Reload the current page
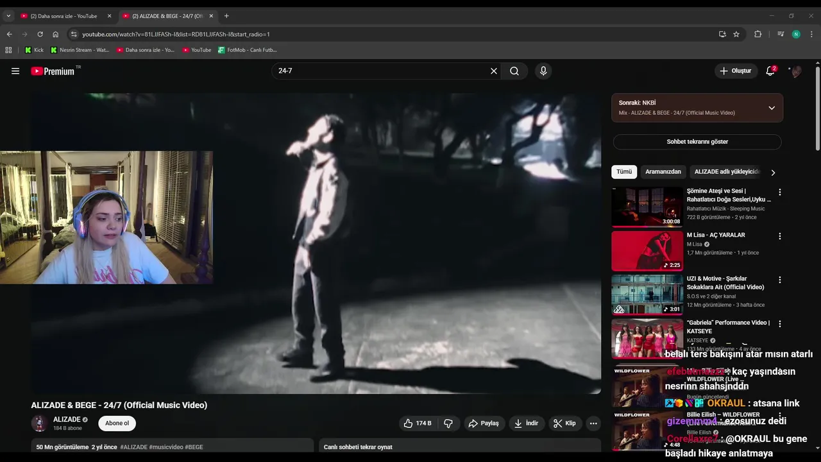Viewport: 821px width, 462px height. (x=40, y=34)
